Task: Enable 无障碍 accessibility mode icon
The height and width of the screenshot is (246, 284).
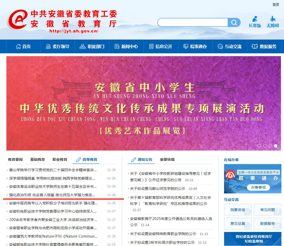Action: (x=273, y=19)
